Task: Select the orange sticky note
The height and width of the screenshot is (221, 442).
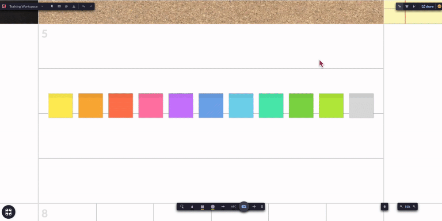Action: (x=91, y=106)
